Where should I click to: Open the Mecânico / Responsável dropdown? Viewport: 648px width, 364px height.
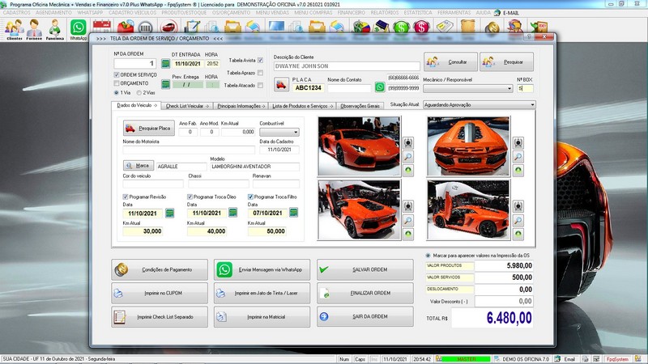[508, 87]
